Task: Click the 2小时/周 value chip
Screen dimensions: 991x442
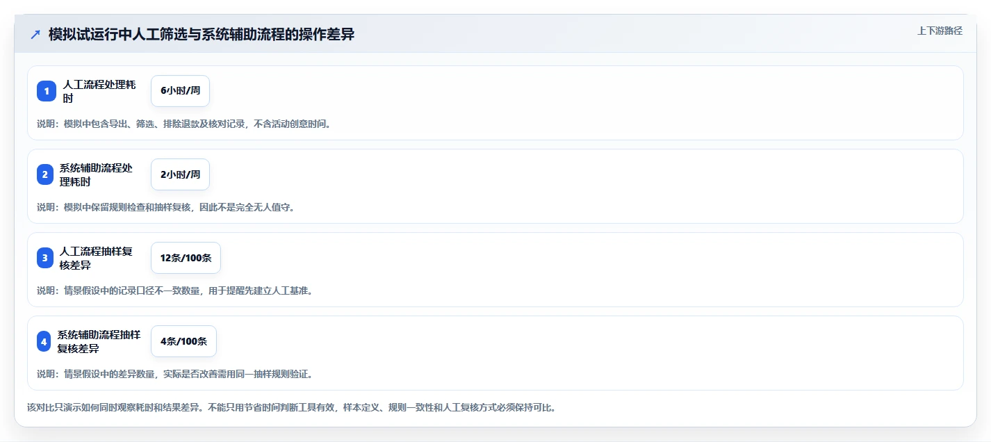Action: click(x=180, y=174)
